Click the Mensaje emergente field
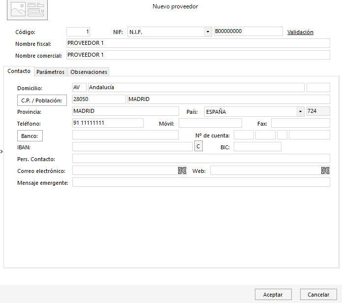This screenshot has width=342, height=303. pyautogui.click(x=201, y=182)
